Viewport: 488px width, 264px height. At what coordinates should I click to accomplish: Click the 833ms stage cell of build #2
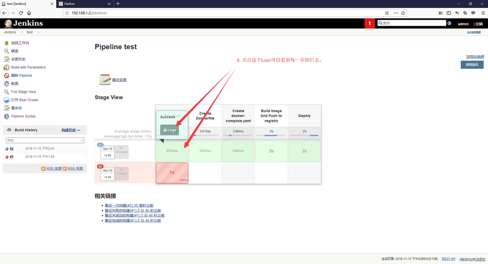(x=172, y=151)
